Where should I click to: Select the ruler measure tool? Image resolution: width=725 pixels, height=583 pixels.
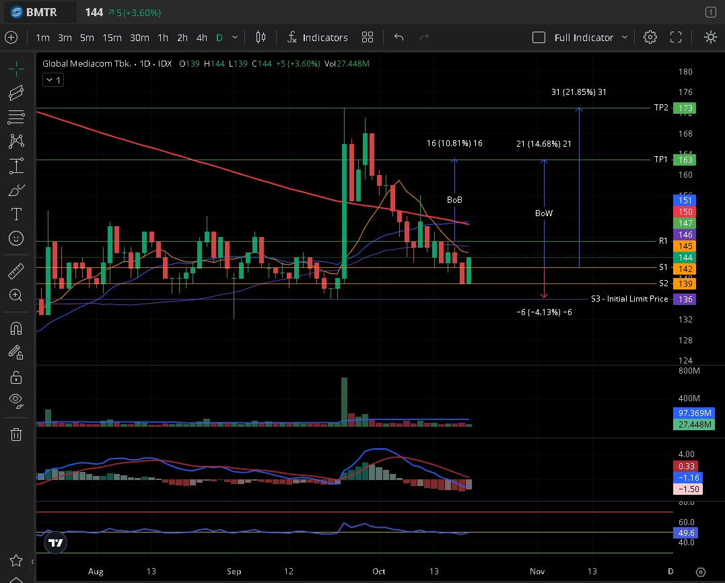[x=16, y=272]
